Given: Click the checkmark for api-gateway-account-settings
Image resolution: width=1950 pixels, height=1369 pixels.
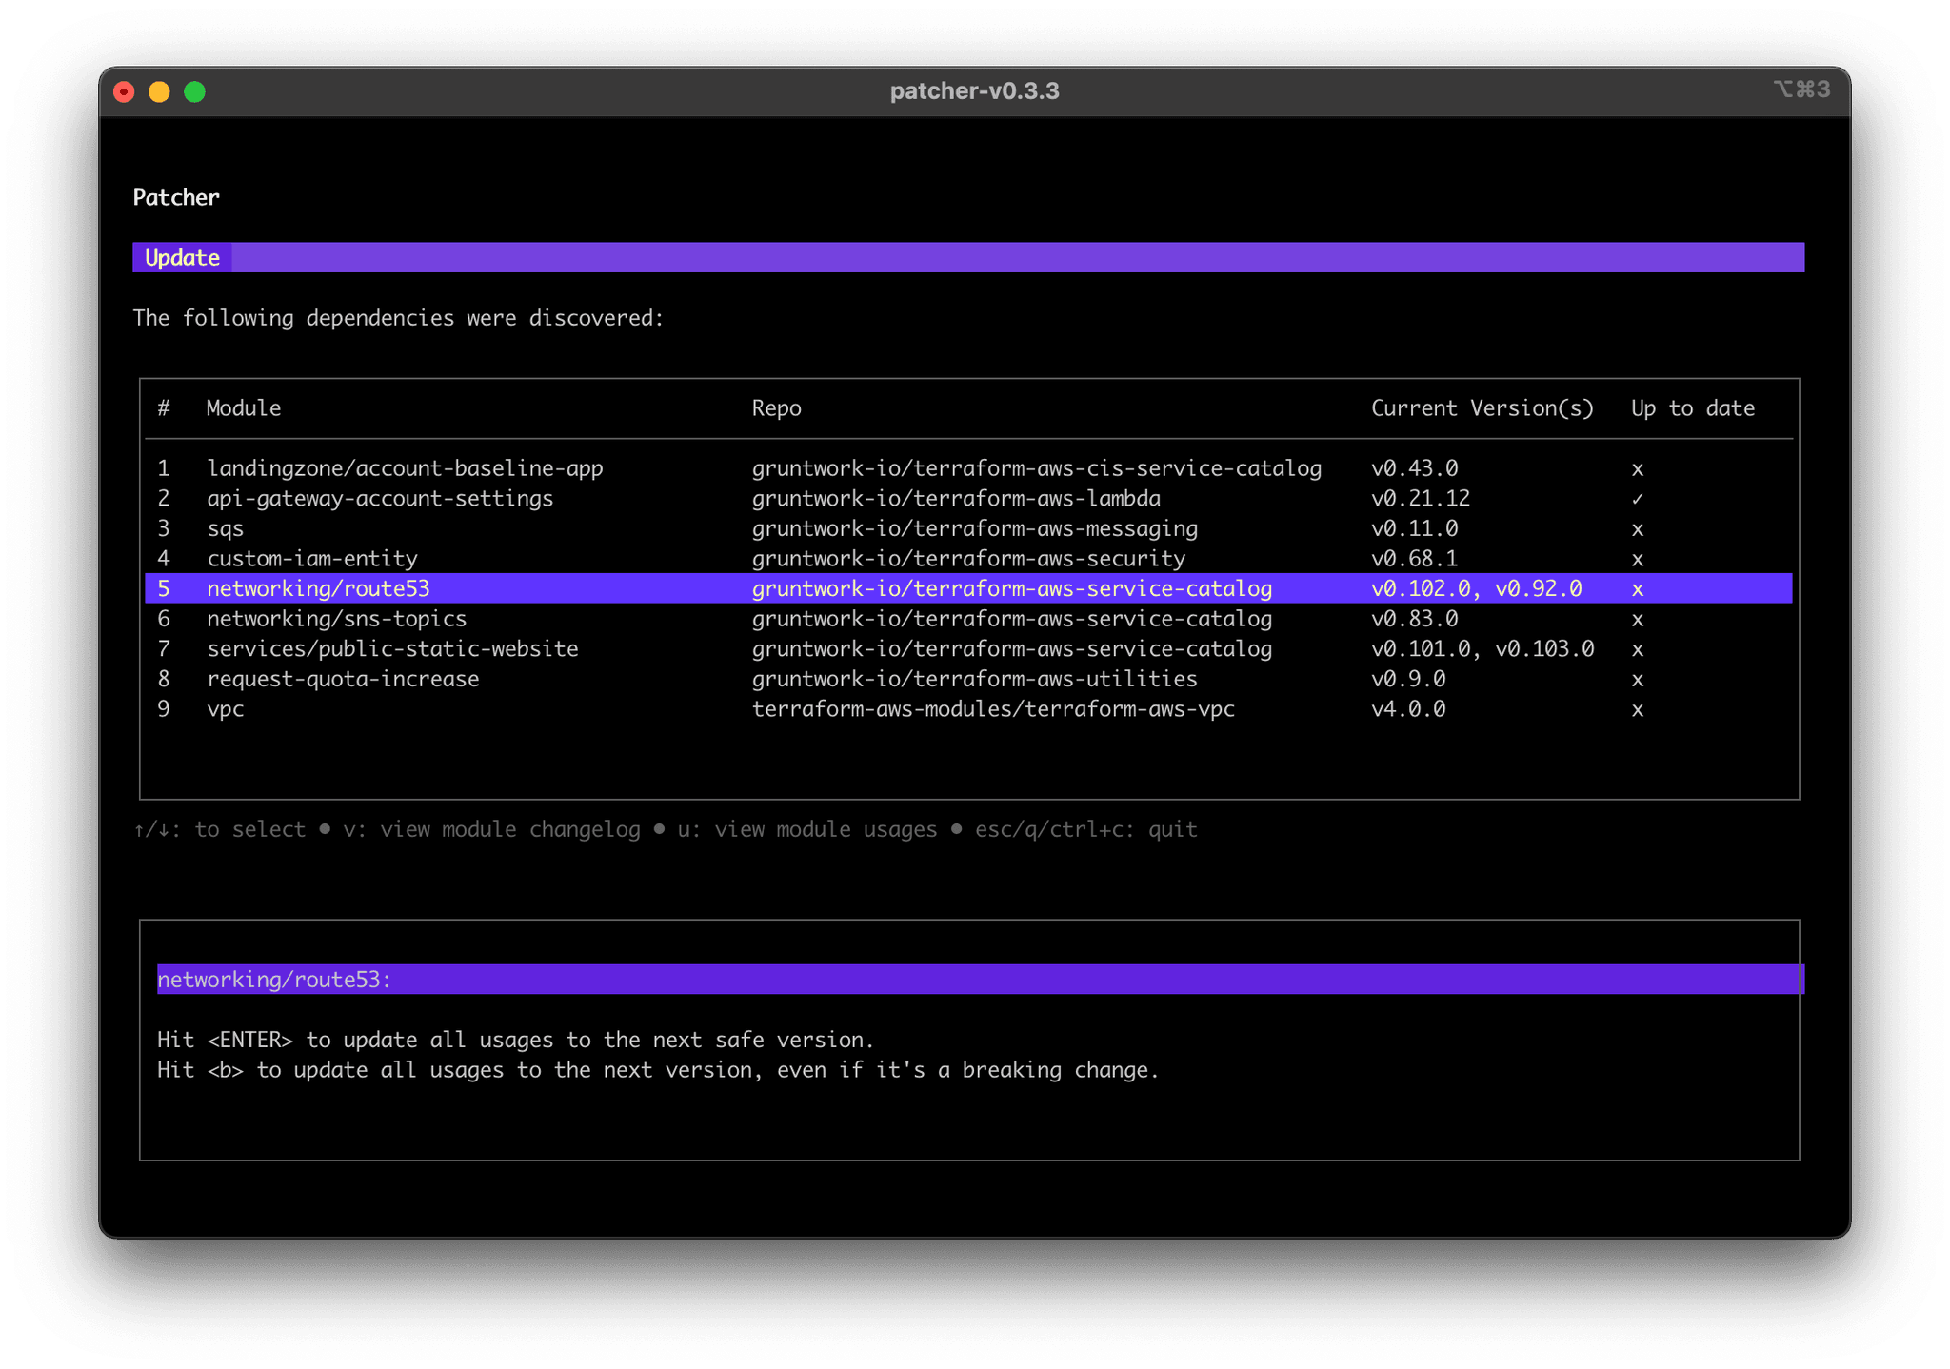Looking at the screenshot, I should (x=1637, y=499).
